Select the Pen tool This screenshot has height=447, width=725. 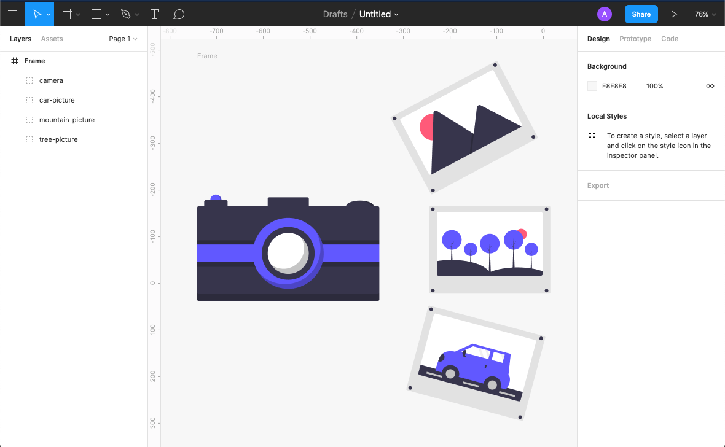(x=126, y=14)
